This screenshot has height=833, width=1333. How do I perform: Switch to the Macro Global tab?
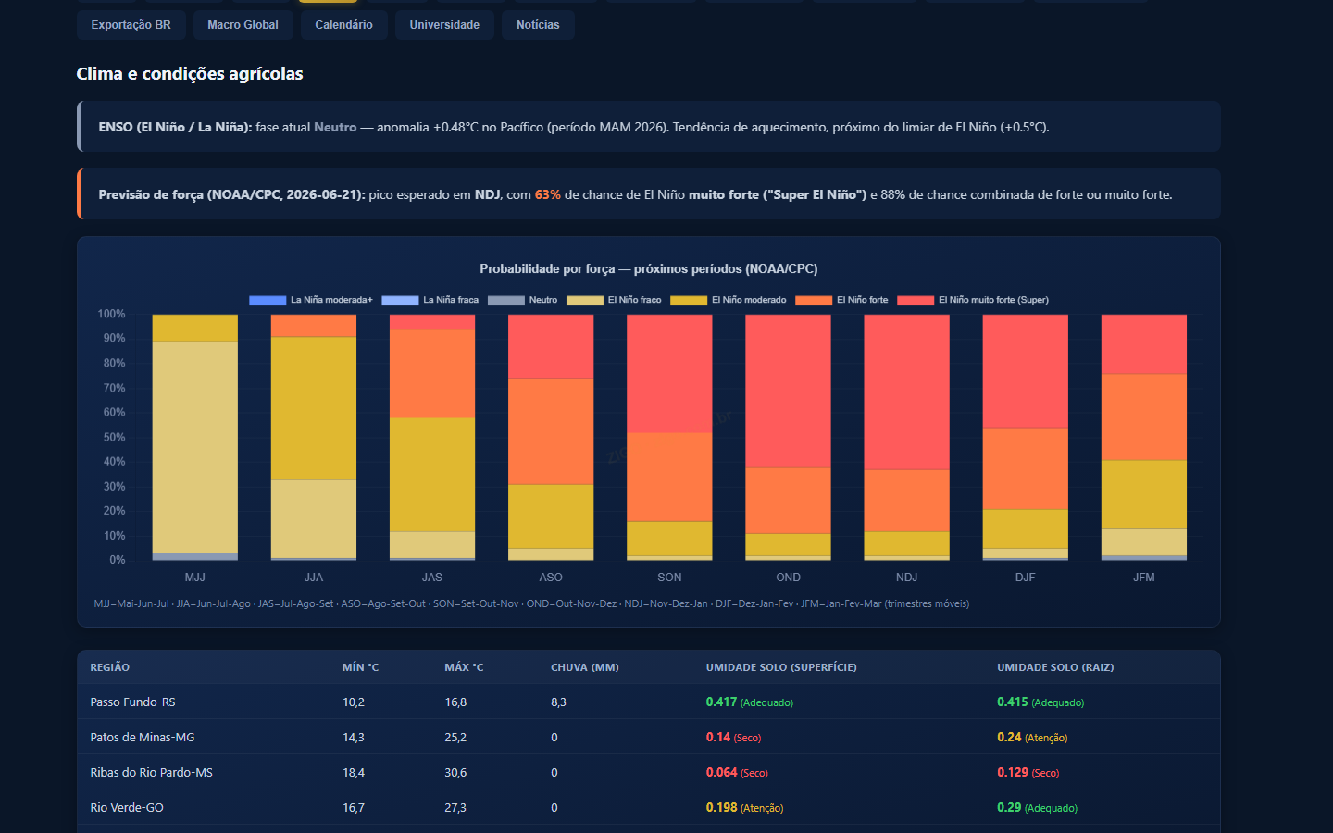(x=243, y=25)
